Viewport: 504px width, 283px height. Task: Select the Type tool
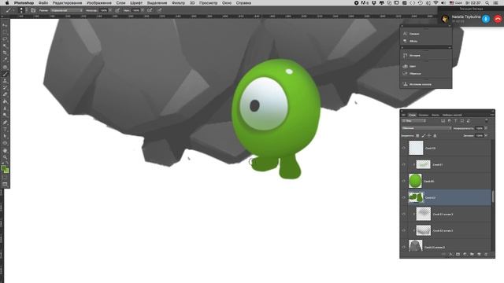5,129
